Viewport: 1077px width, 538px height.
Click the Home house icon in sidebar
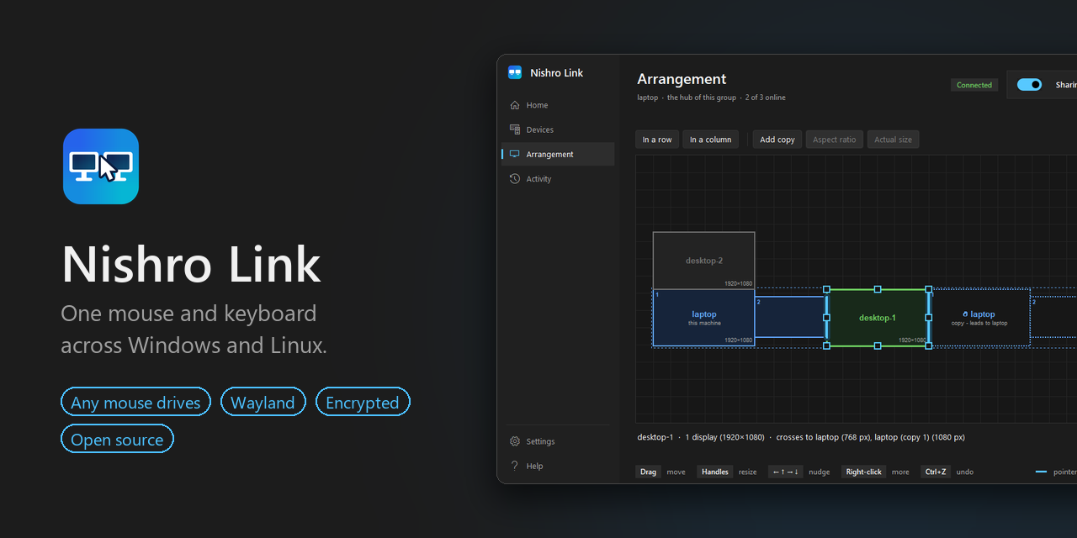pos(515,105)
